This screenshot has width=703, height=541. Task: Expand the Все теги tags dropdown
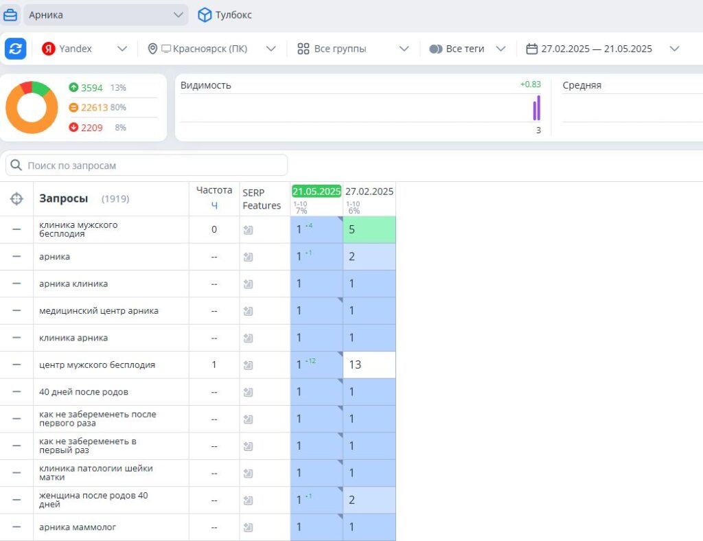[x=468, y=49]
